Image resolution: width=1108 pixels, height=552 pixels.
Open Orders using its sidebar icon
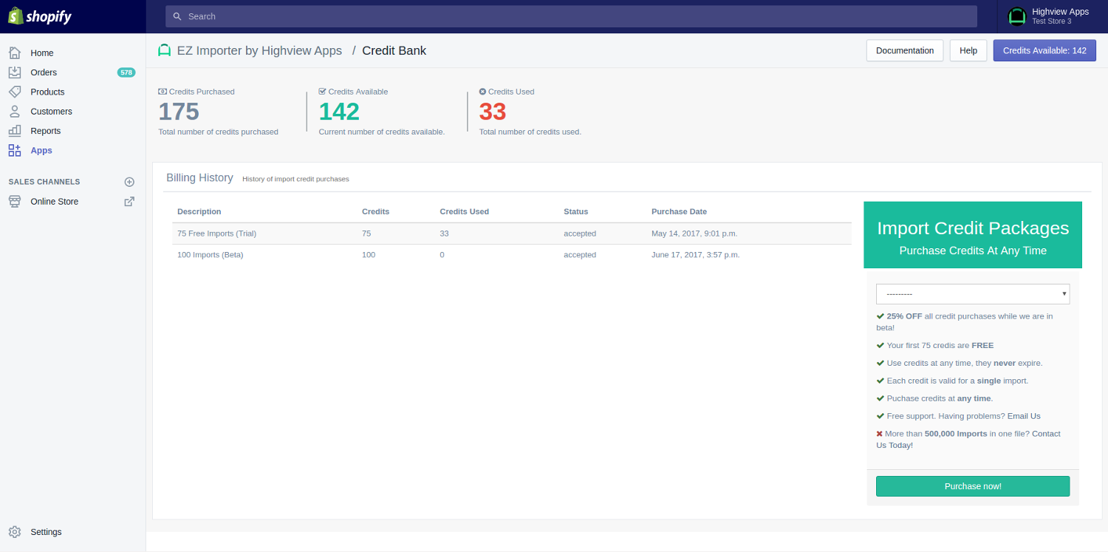click(x=16, y=72)
